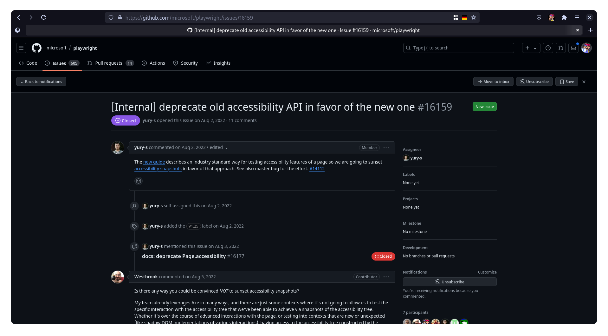The image size is (608, 336).
Task: Open the kebab menu on yury-s comment
Action: [386, 147]
